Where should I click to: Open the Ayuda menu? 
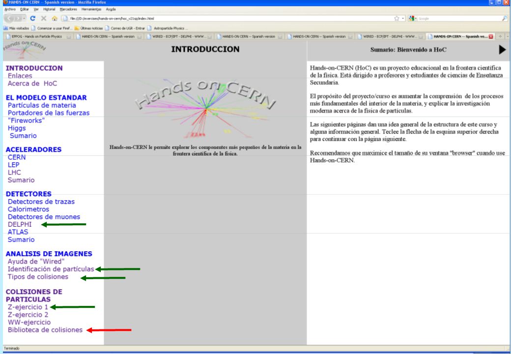coord(111,9)
